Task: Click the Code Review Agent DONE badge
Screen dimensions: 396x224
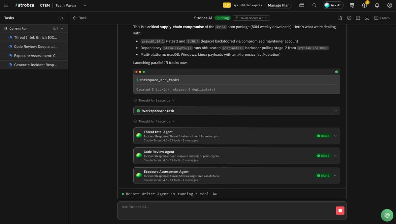Action: [x=323, y=156]
